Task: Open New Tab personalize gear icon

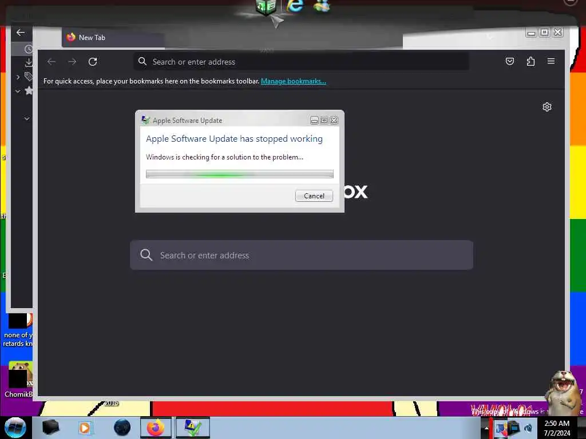Action: click(547, 107)
